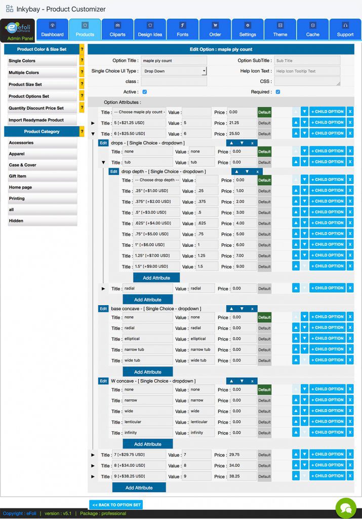Click the Back to Option Set button

click(x=116, y=505)
